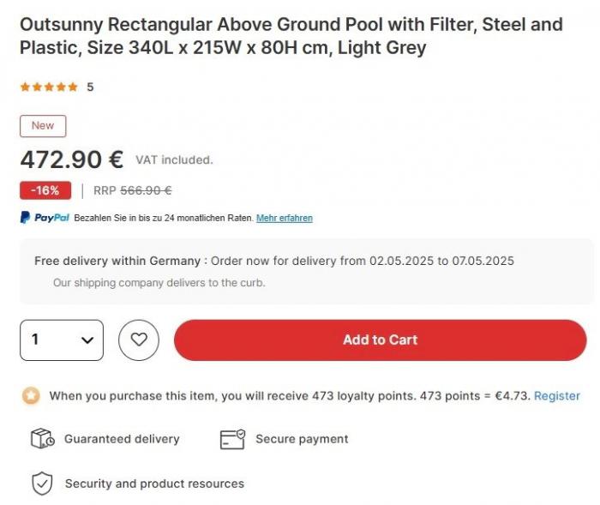Open 'Security and product resources' text
Screen dimensions: 600x505
tap(154, 484)
